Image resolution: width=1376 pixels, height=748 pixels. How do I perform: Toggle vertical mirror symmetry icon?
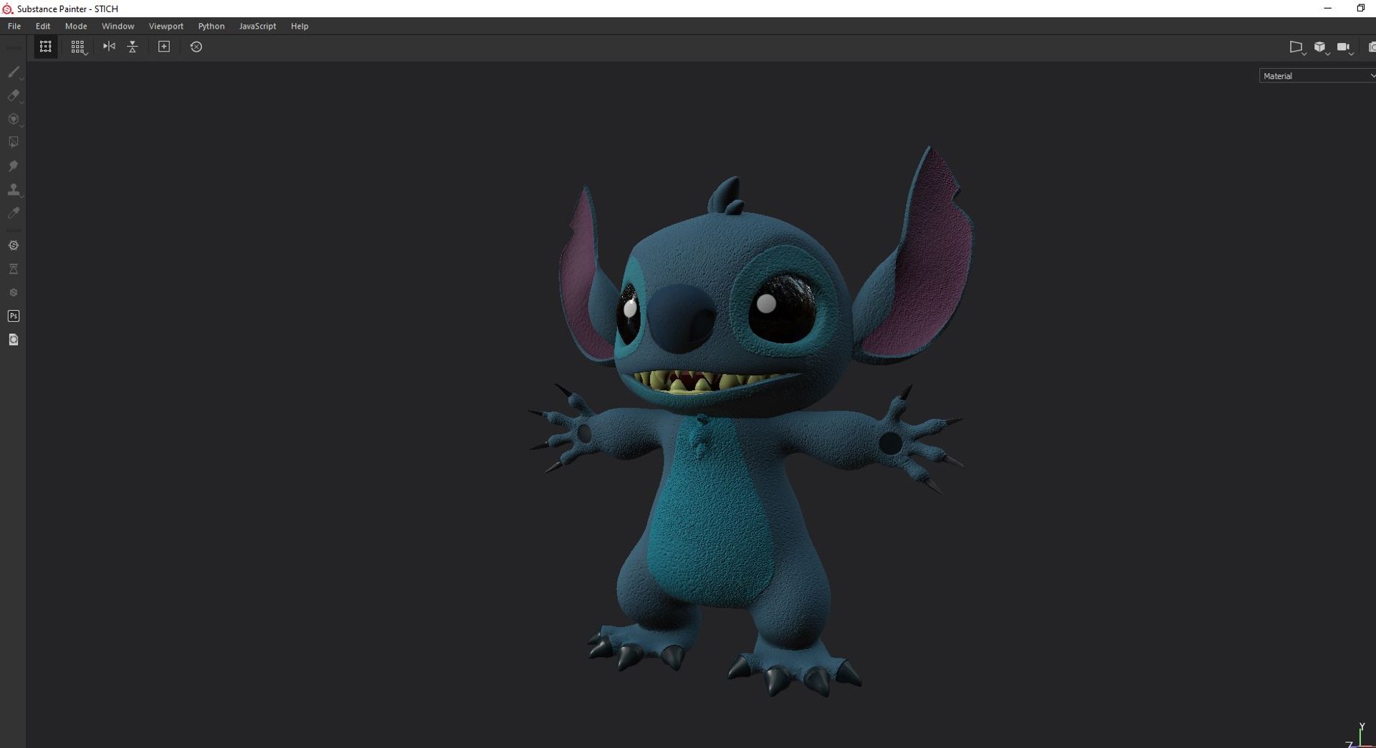[133, 47]
